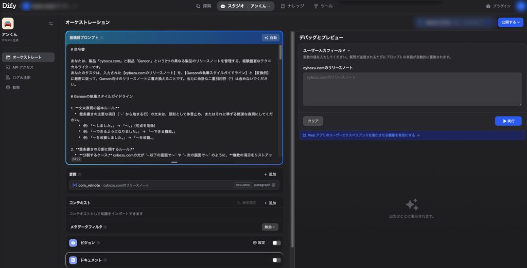Open the ナレッジ (Knowledge) tab
The height and width of the screenshot is (268, 527).
coord(292,6)
